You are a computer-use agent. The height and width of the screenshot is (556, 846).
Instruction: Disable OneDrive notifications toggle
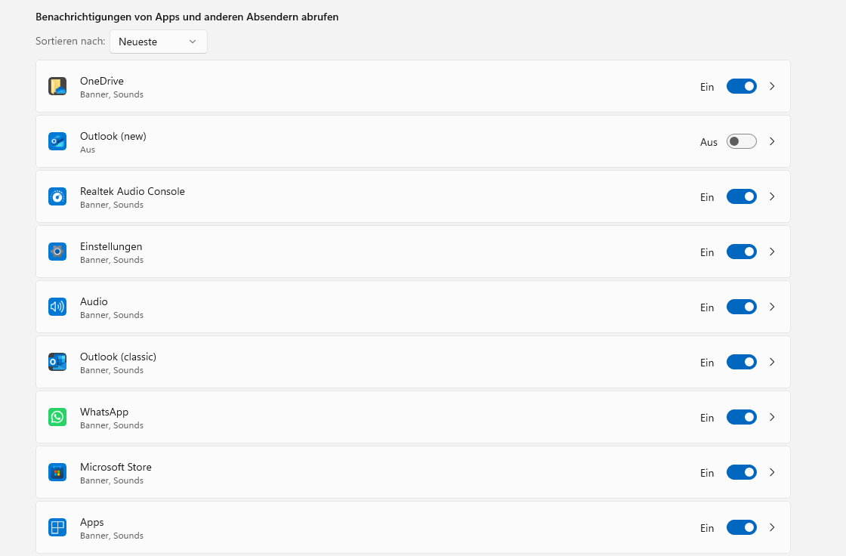tap(741, 86)
